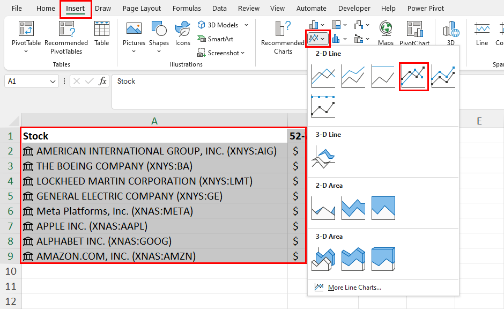
Task: Click THE BOEING COMPANY cell
Action: [154, 166]
